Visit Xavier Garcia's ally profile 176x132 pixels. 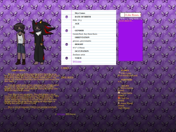click(126, 93)
